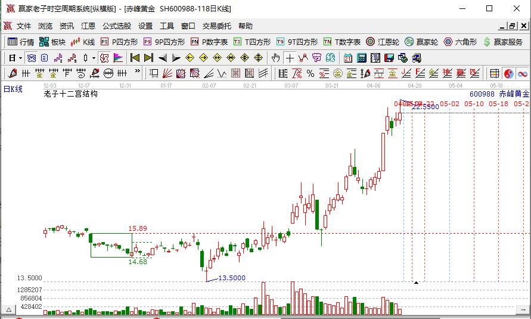Open the 设置 menu
Image resolution: width=531 pixels, height=319 pixels.
pos(145,26)
